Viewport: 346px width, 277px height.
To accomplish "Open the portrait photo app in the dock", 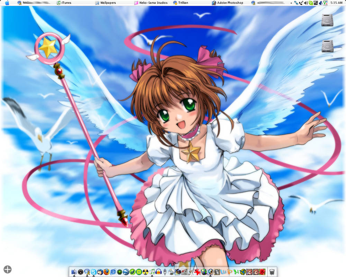I will pos(217,272).
